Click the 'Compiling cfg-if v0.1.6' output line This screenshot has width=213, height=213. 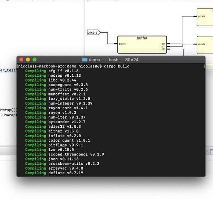click(x=52, y=71)
